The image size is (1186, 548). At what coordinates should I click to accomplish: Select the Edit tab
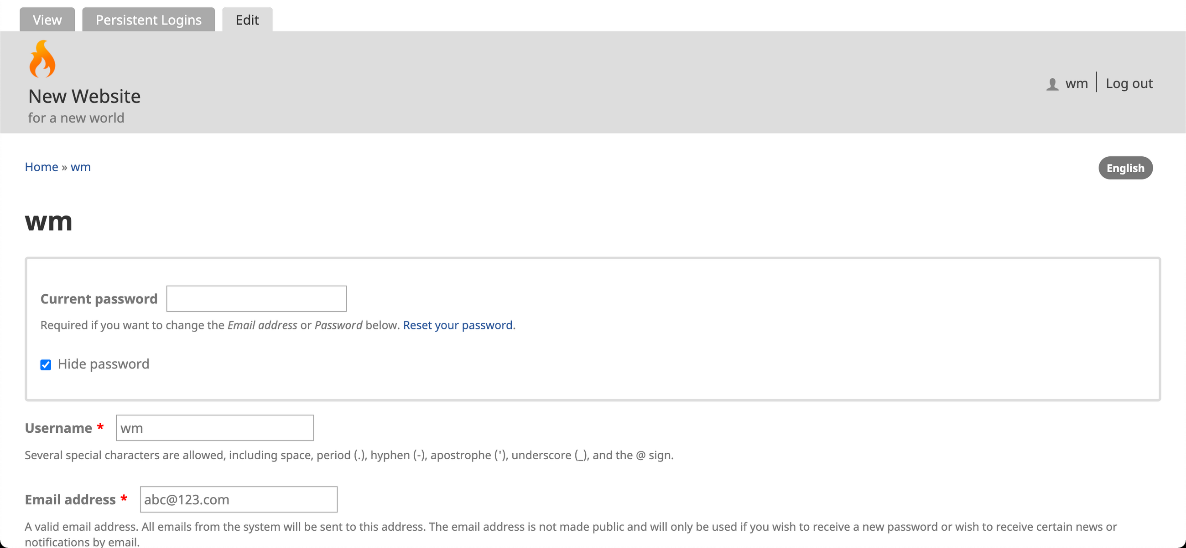[247, 20]
